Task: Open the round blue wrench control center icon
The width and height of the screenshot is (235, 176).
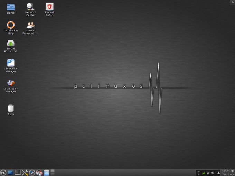Action: click(32, 173)
